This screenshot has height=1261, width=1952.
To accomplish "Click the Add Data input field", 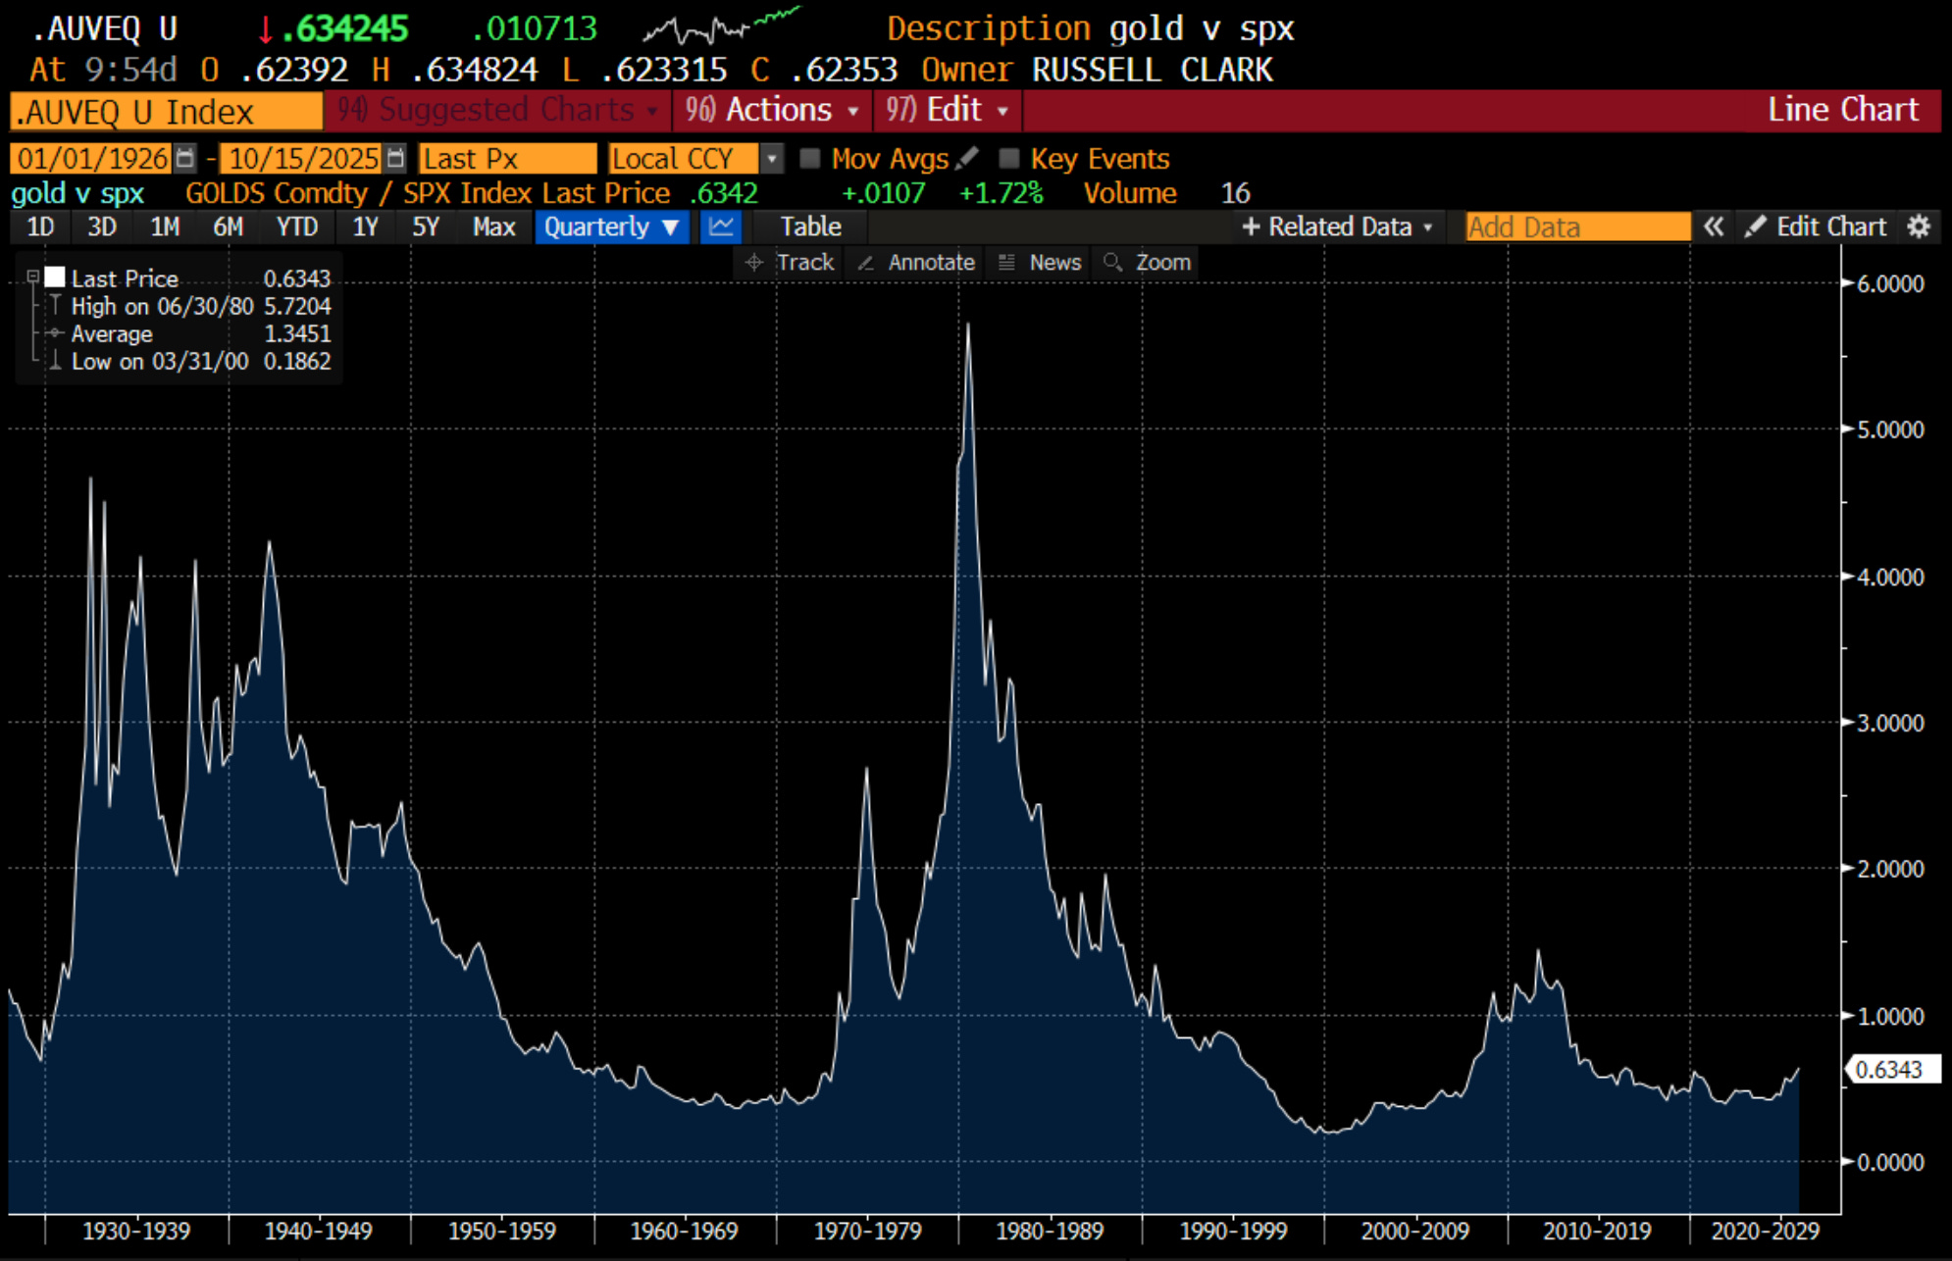I will pos(1576,227).
